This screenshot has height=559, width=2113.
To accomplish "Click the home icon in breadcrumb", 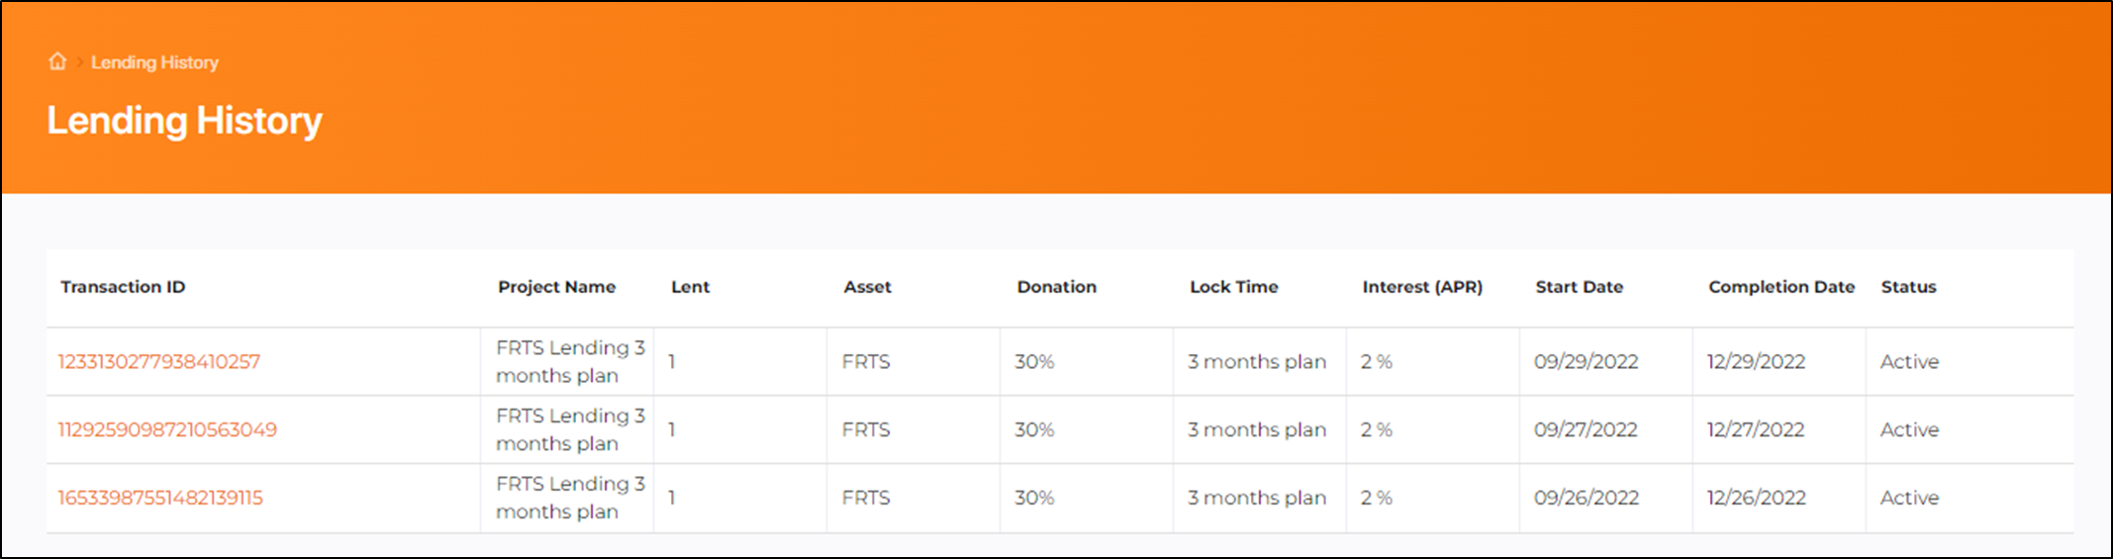I will [x=57, y=61].
